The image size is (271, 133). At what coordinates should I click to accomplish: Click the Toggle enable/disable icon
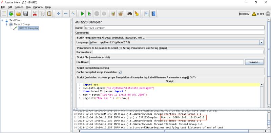click(73, 14)
